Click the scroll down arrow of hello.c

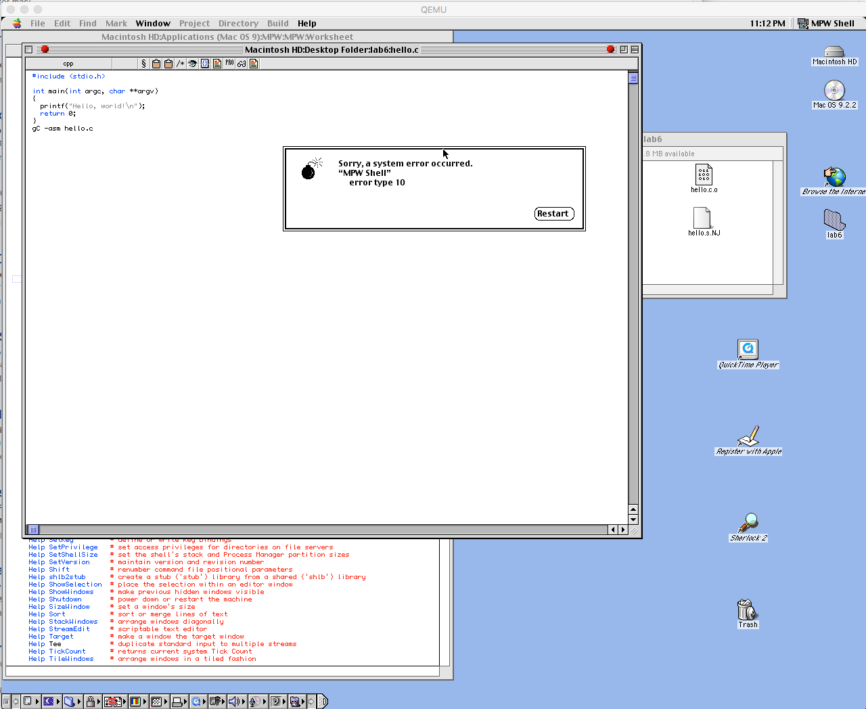[633, 520]
